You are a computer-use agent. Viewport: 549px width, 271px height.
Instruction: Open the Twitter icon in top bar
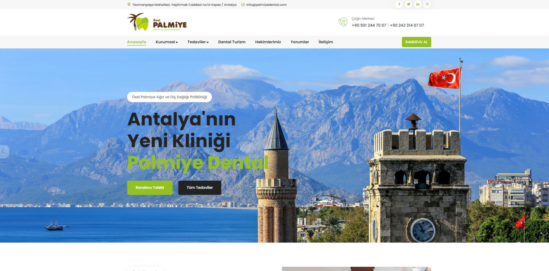click(x=409, y=4)
